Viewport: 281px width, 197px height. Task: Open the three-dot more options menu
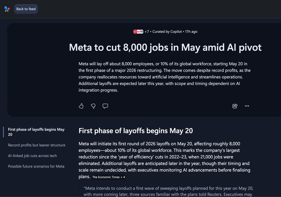[x=247, y=106]
